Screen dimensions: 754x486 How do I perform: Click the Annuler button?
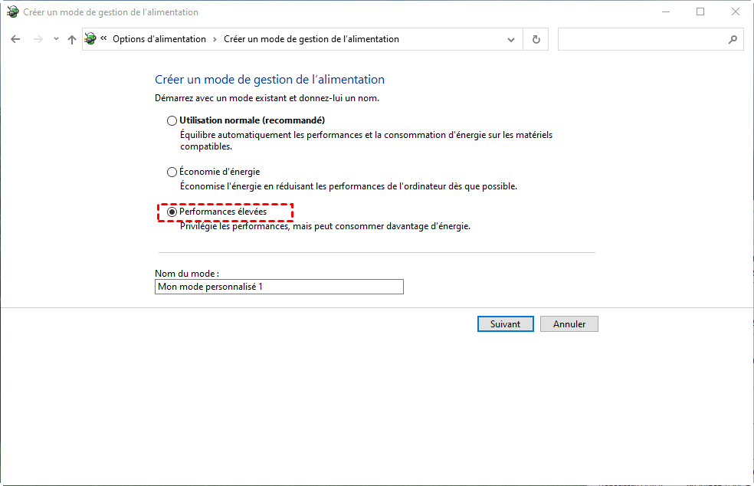pyautogui.click(x=569, y=323)
